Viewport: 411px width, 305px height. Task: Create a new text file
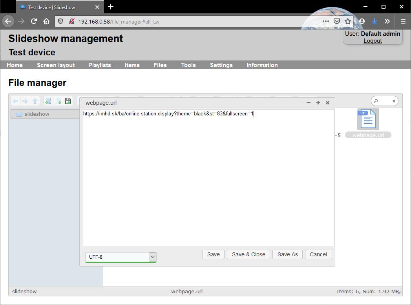pyautogui.click(x=58, y=101)
